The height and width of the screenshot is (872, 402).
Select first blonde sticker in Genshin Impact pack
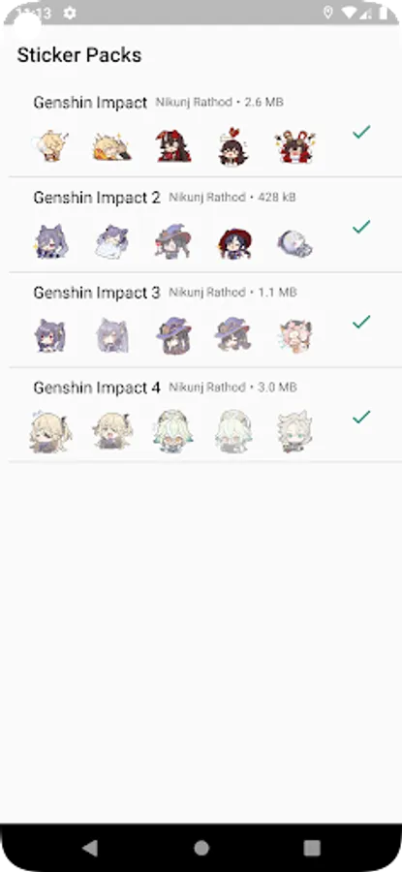point(51,147)
